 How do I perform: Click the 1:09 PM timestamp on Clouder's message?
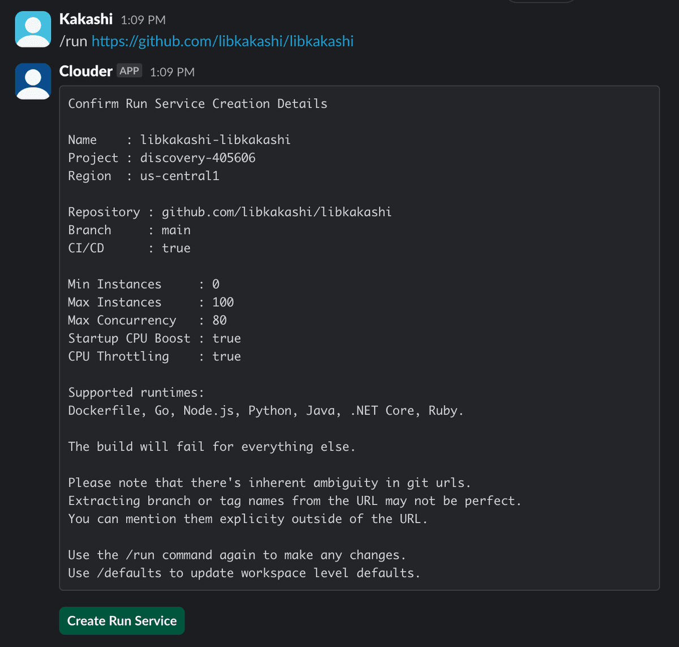pos(172,72)
